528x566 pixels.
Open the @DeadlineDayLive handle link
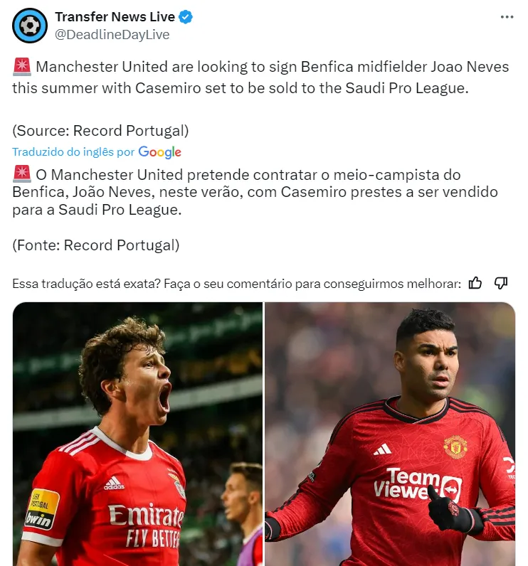(112, 35)
